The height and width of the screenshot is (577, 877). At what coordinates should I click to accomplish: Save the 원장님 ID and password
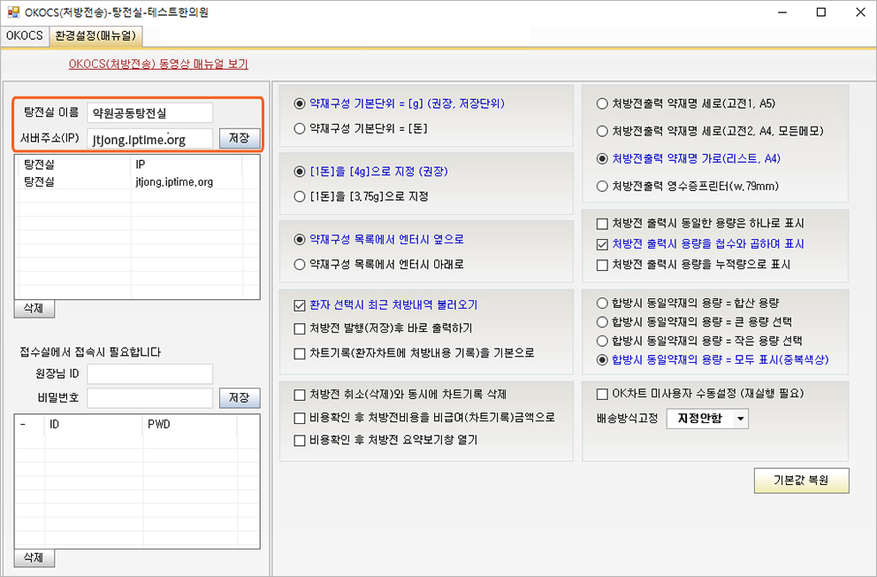pyautogui.click(x=240, y=398)
